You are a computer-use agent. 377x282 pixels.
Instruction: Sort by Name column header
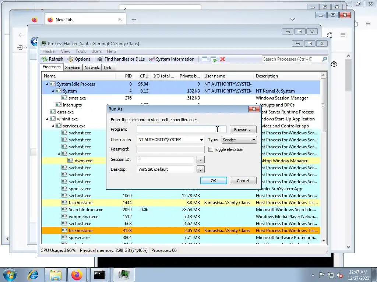click(78, 76)
